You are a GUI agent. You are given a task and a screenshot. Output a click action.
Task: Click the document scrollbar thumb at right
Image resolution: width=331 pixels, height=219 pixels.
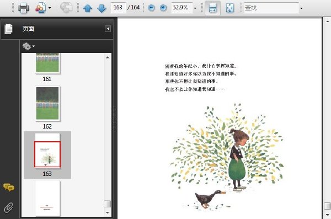tap(327, 206)
